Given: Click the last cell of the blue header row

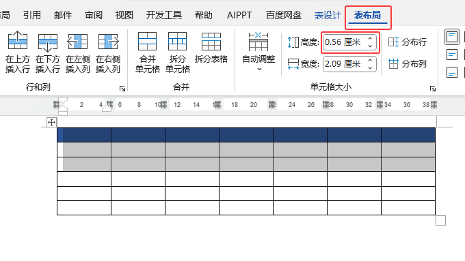Looking at the screenshot, I should click(x=408, y=135).
